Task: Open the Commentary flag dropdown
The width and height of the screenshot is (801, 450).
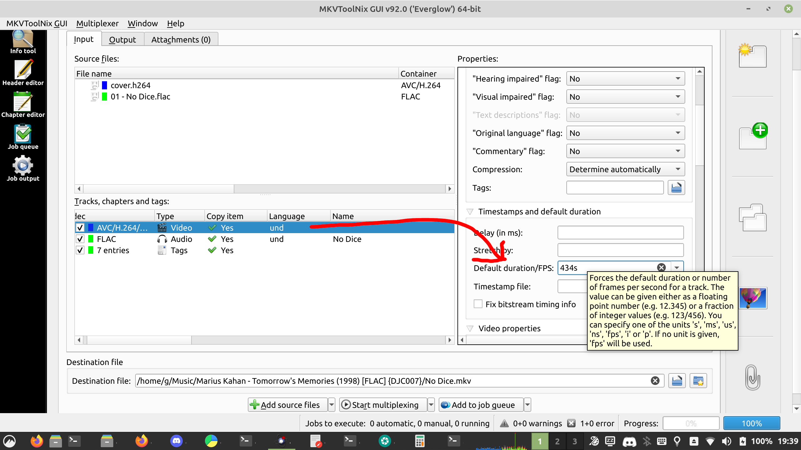Action: point(625,151)
